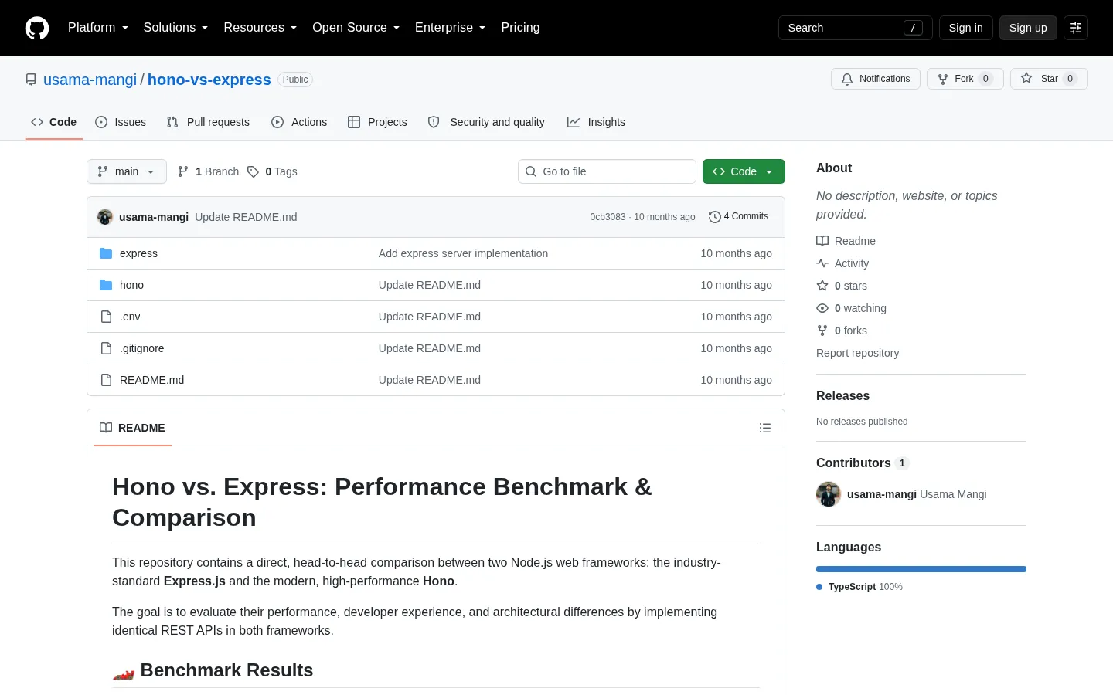View the 4 Commits history
Screen dimensions: 1113x695
click(739, 217)
